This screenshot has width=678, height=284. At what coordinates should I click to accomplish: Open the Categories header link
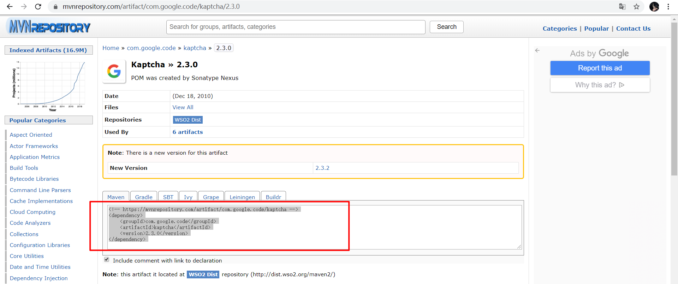[x=560, y=29]
